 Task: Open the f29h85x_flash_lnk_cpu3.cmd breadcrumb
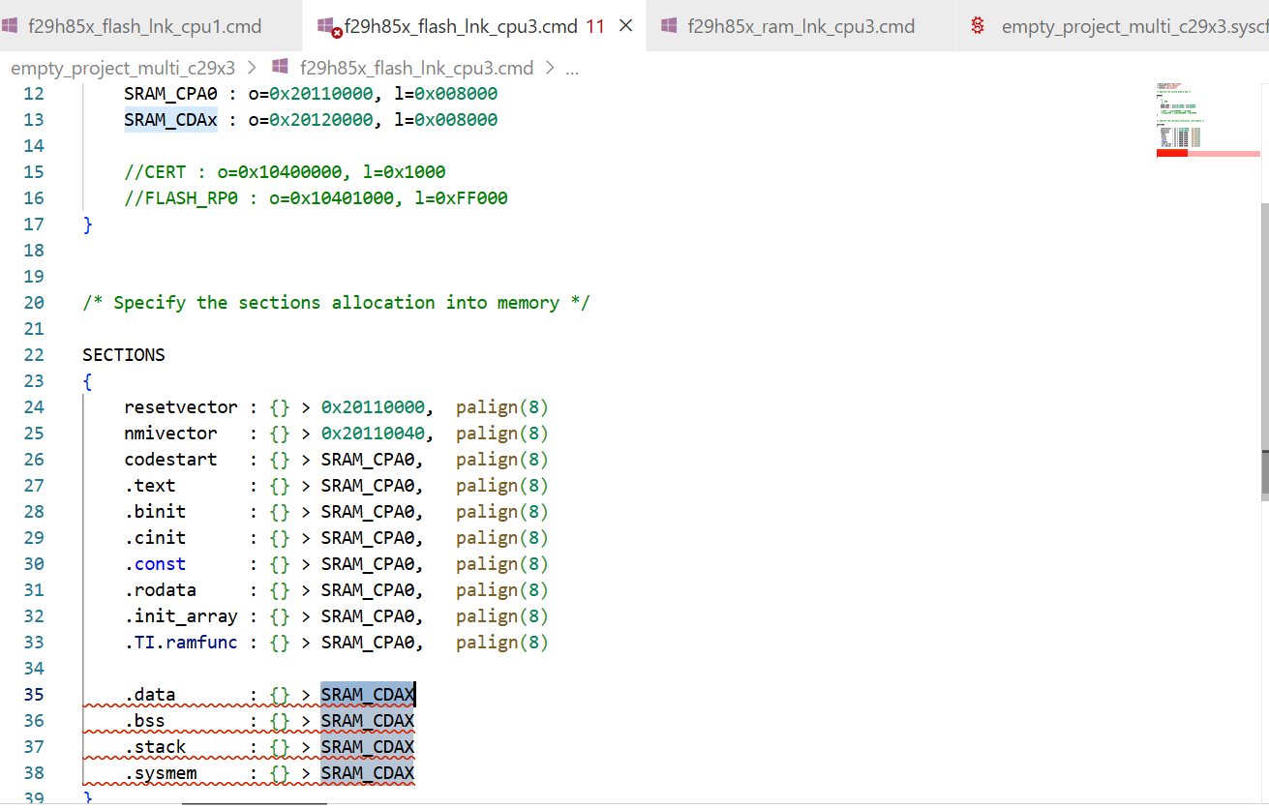click(x=416, y=68)
